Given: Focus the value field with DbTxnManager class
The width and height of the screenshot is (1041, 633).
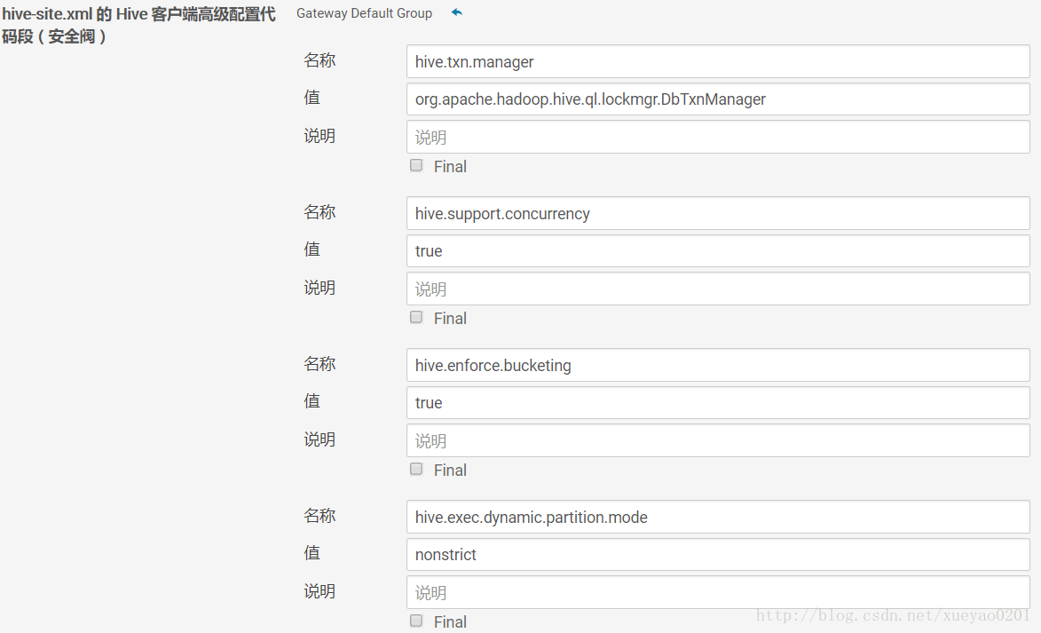Looking at the screenshot, I should 717,99.
